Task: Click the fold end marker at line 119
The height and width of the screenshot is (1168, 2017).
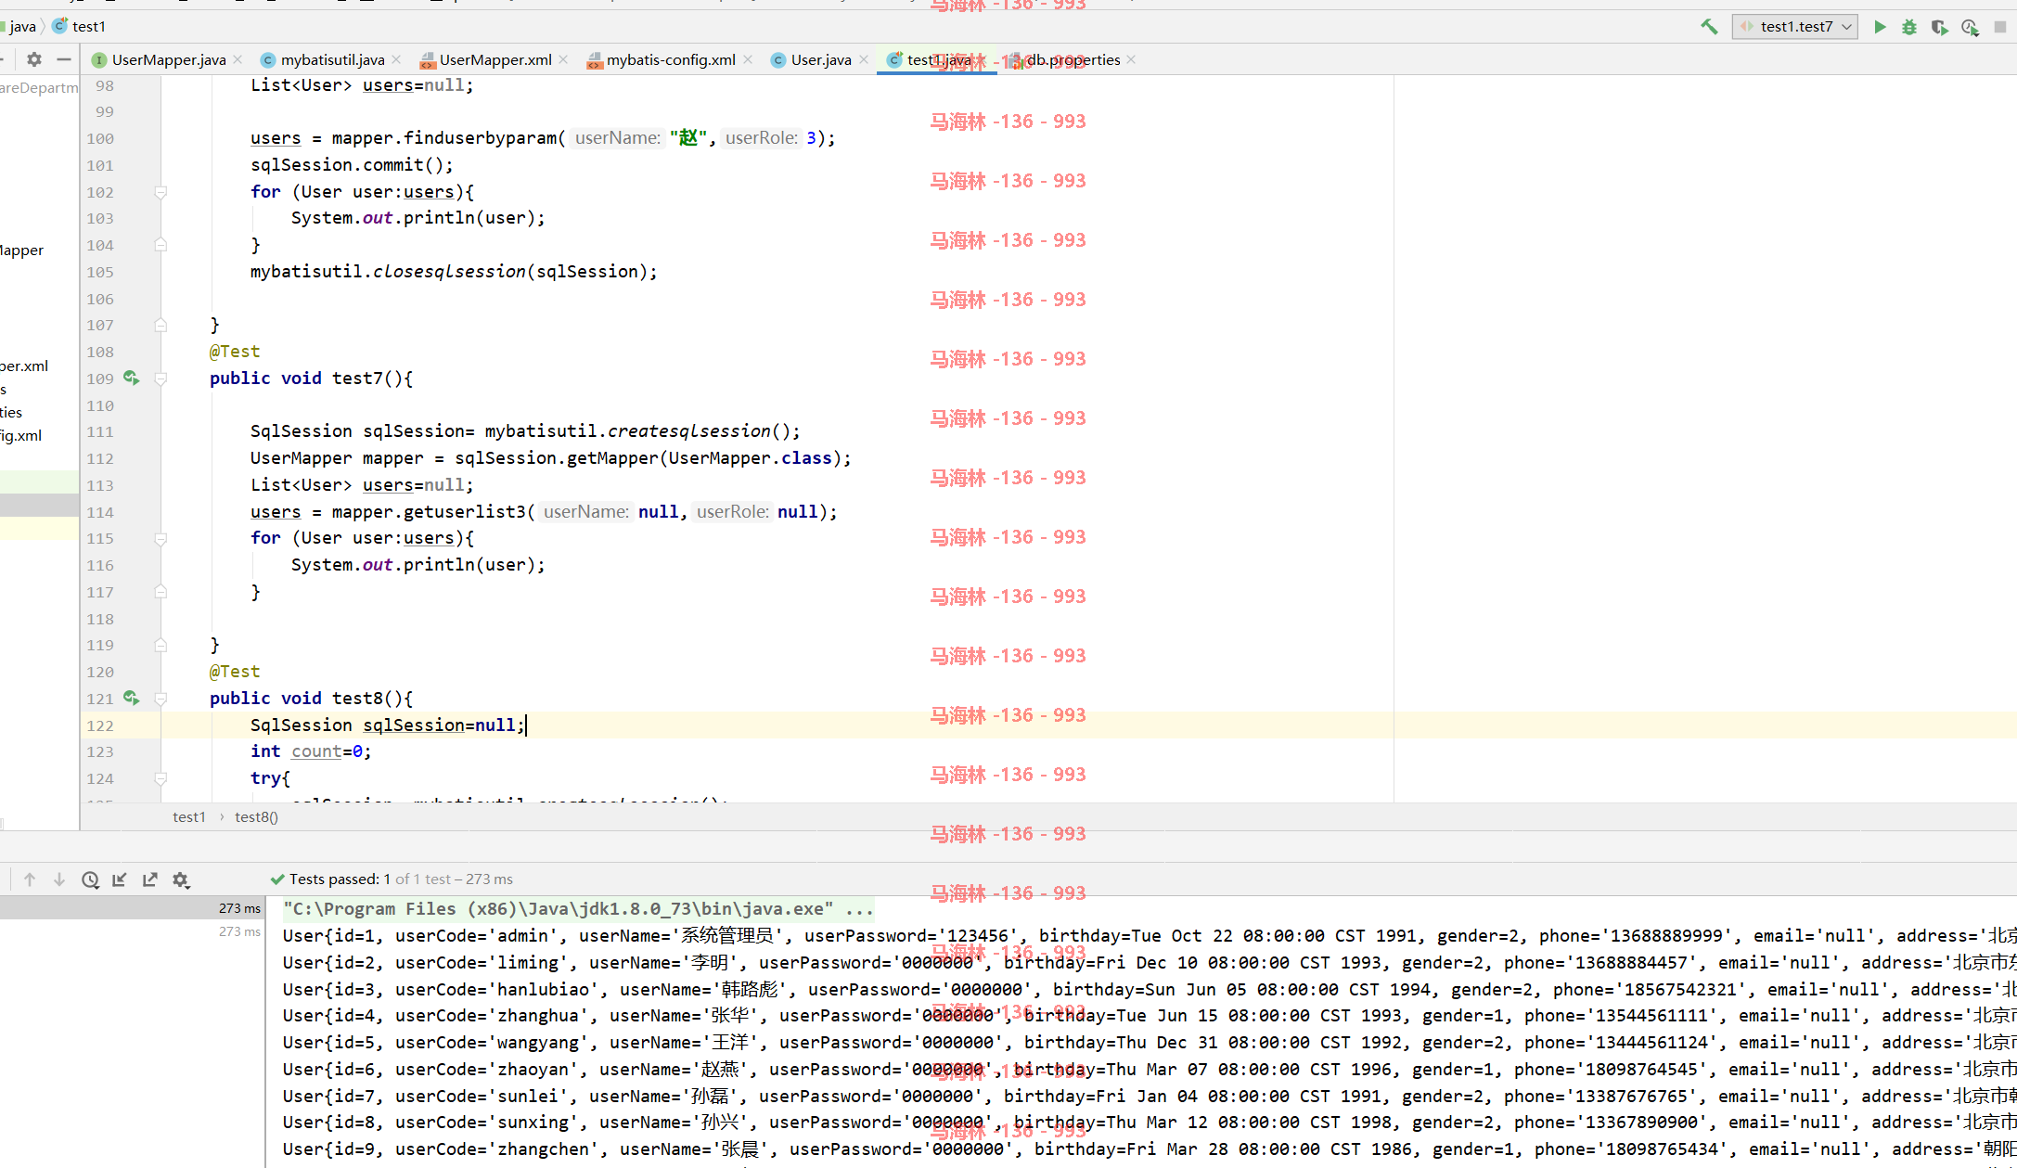Action: click(x=161, y=645)
